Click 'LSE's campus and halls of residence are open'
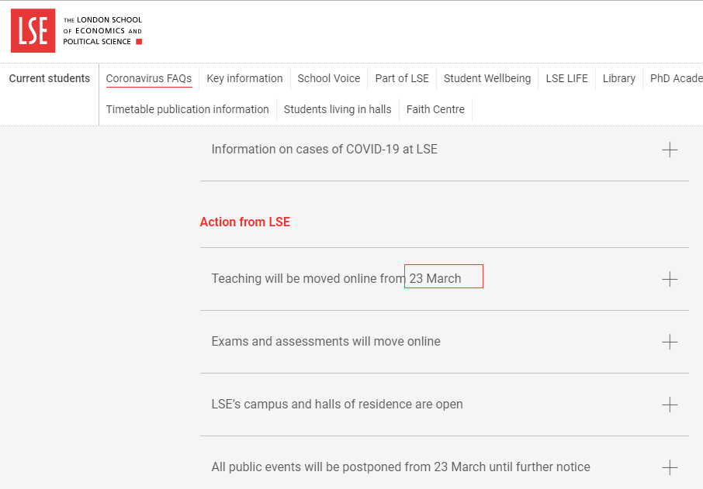The height and width of the screenshot is (489, 703). (x=338, y=404)
